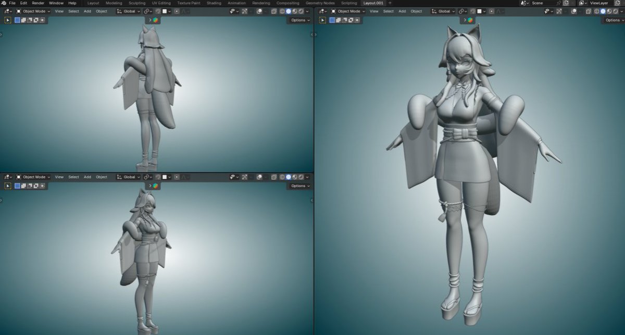Pin the Scene data-block
Screen dimensions: 625x335
coord(558,3)
